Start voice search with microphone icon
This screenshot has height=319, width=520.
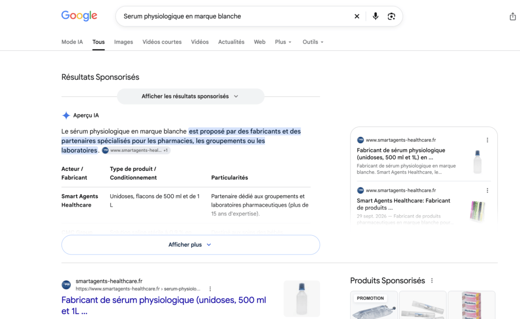(375, 16)
